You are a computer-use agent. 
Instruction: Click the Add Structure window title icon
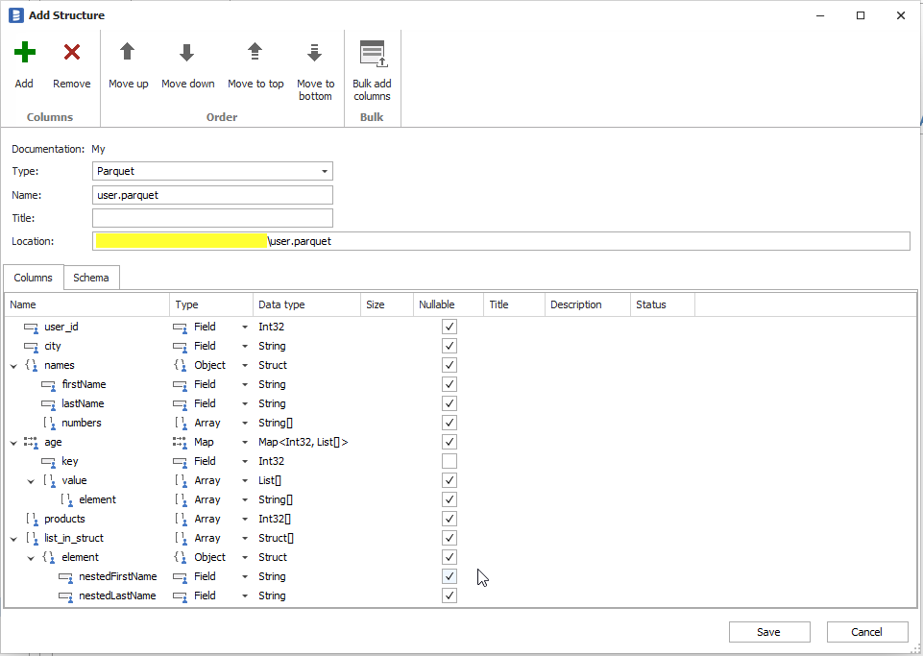(x=14, y=15)
